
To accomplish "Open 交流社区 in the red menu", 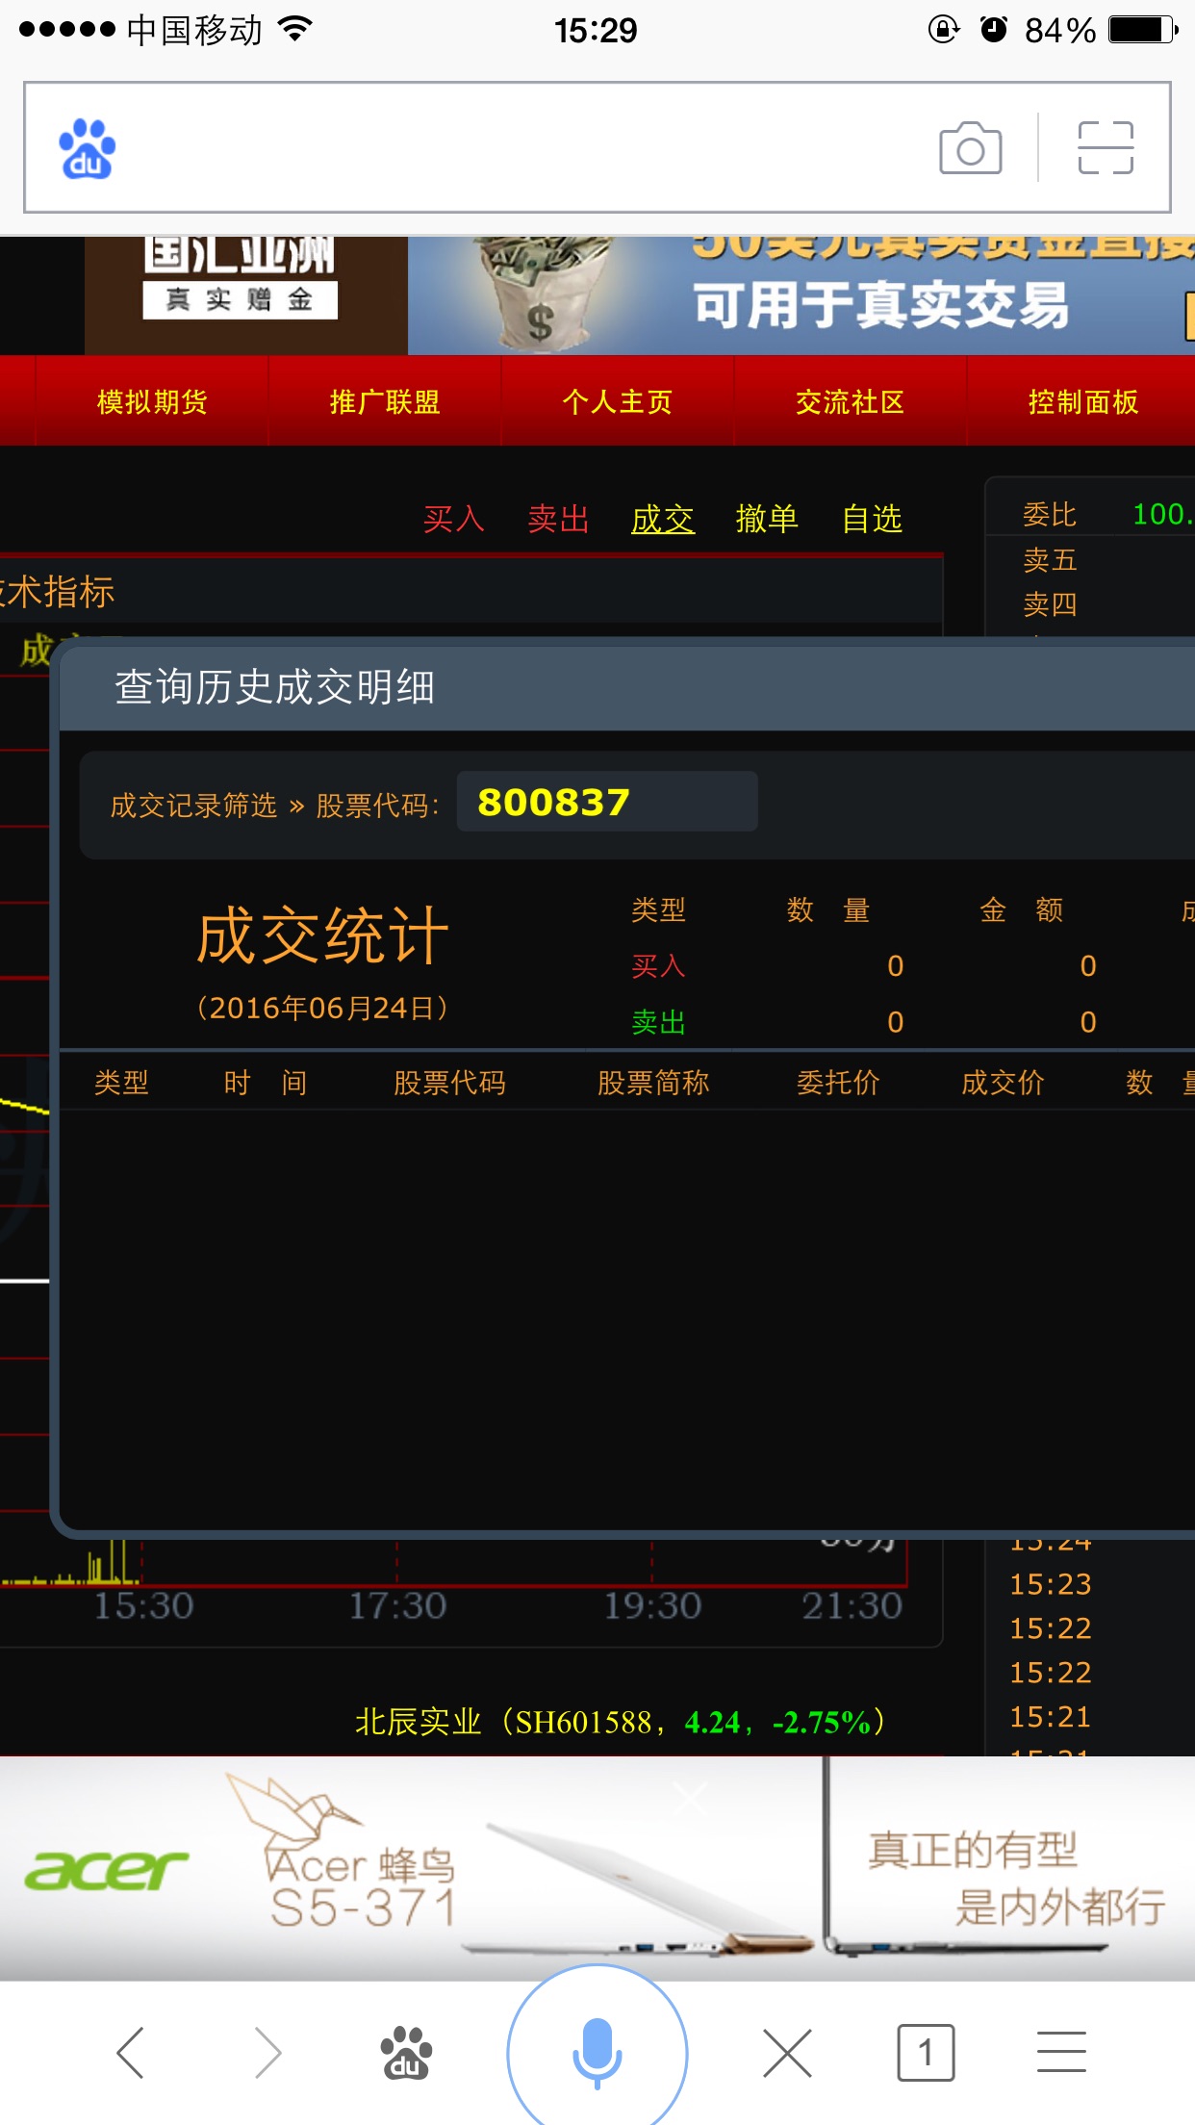I will 851,401.
